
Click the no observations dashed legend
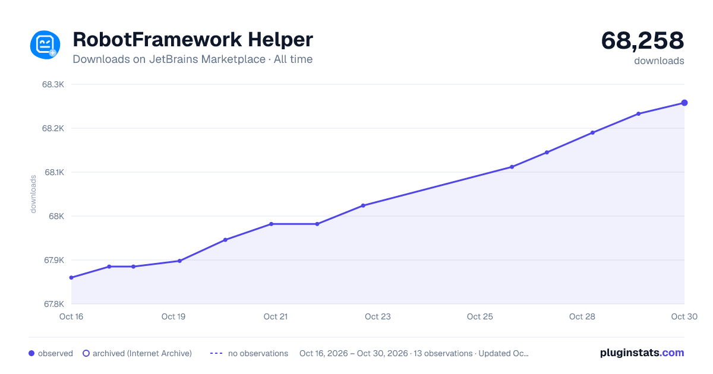(x=216, y=353)
